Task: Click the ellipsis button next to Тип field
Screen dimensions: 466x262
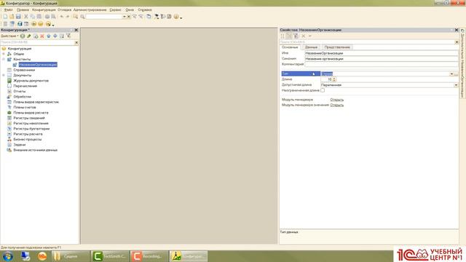Action: tap(457, 74)
